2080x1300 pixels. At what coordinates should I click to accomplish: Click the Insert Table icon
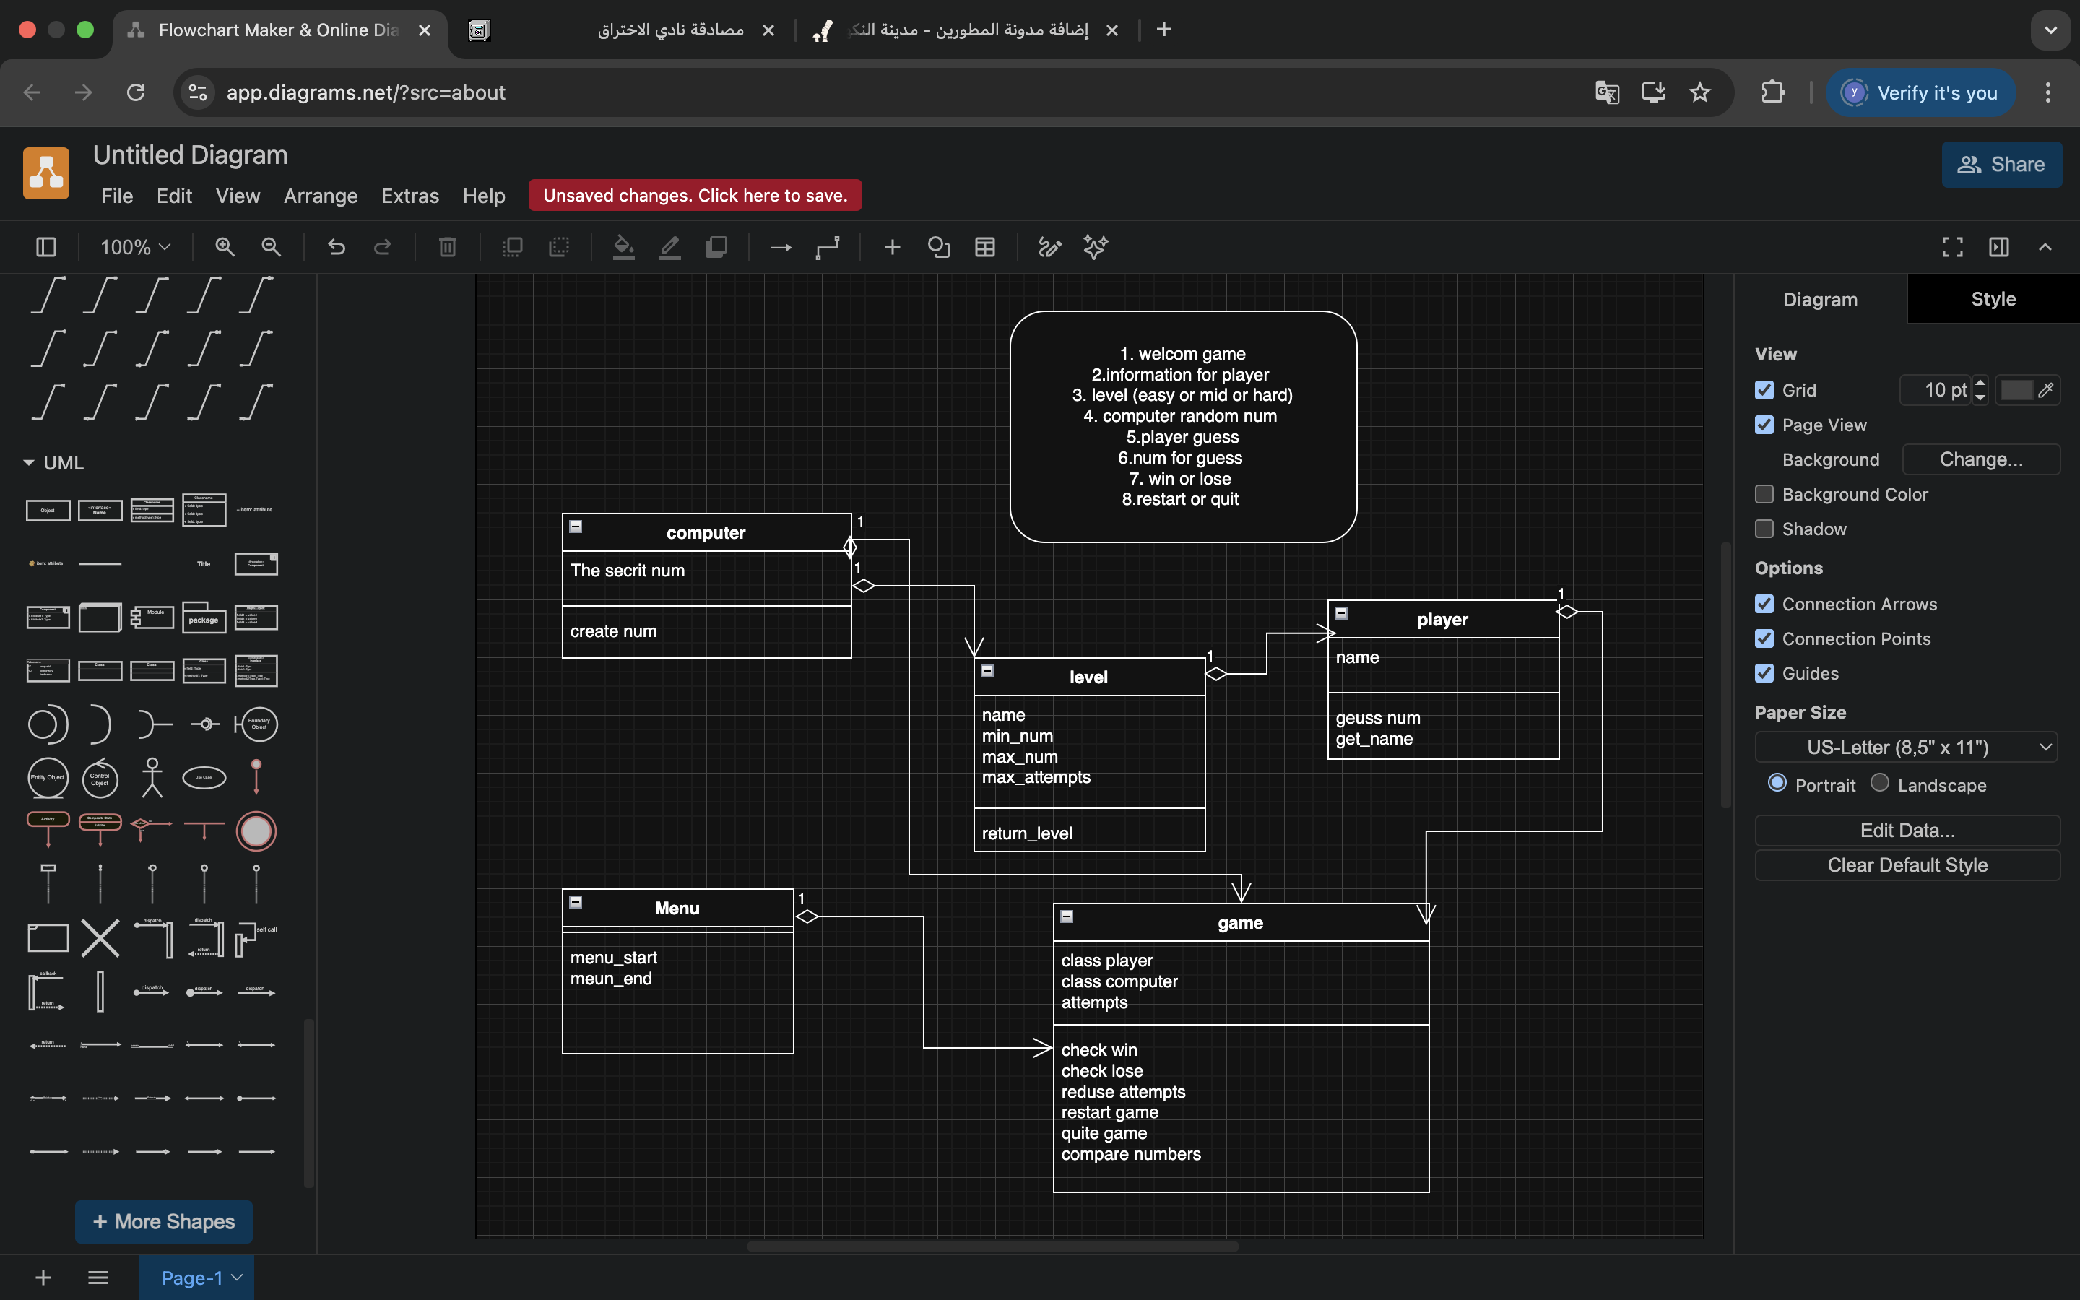pyautogui.click(x=985, y=248)
